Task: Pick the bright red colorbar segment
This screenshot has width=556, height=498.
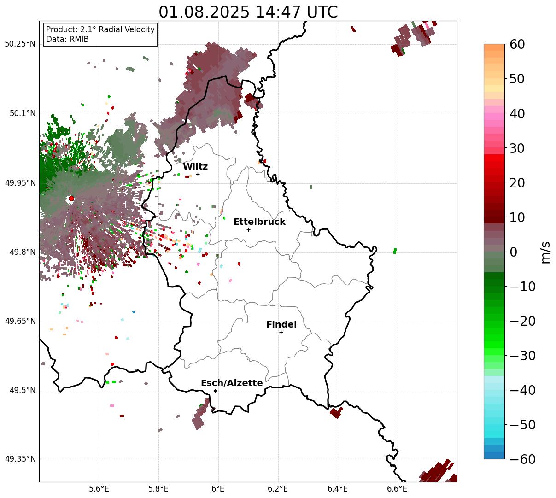Action: click(494, 158)
